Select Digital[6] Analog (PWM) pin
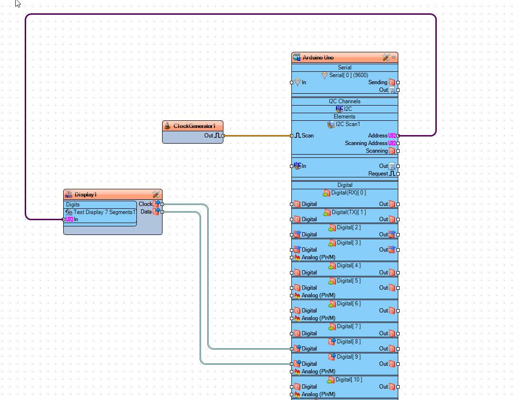519x400 pixels. 292,318
